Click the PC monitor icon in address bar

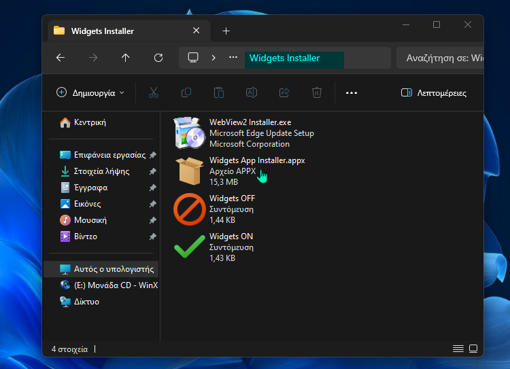point(193,58)
